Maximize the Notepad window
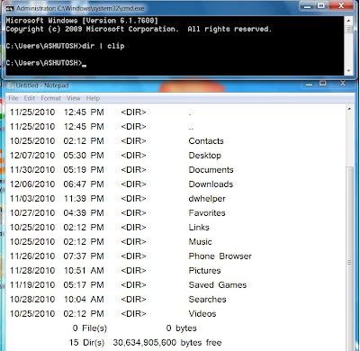The image size is (360, 351). pos(323,84)
